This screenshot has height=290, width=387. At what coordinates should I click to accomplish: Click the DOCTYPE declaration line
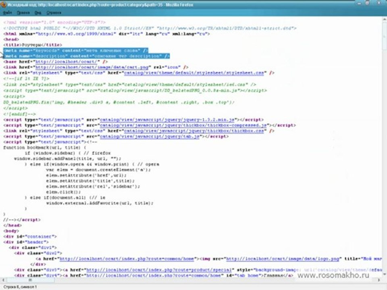pos(150,28)
